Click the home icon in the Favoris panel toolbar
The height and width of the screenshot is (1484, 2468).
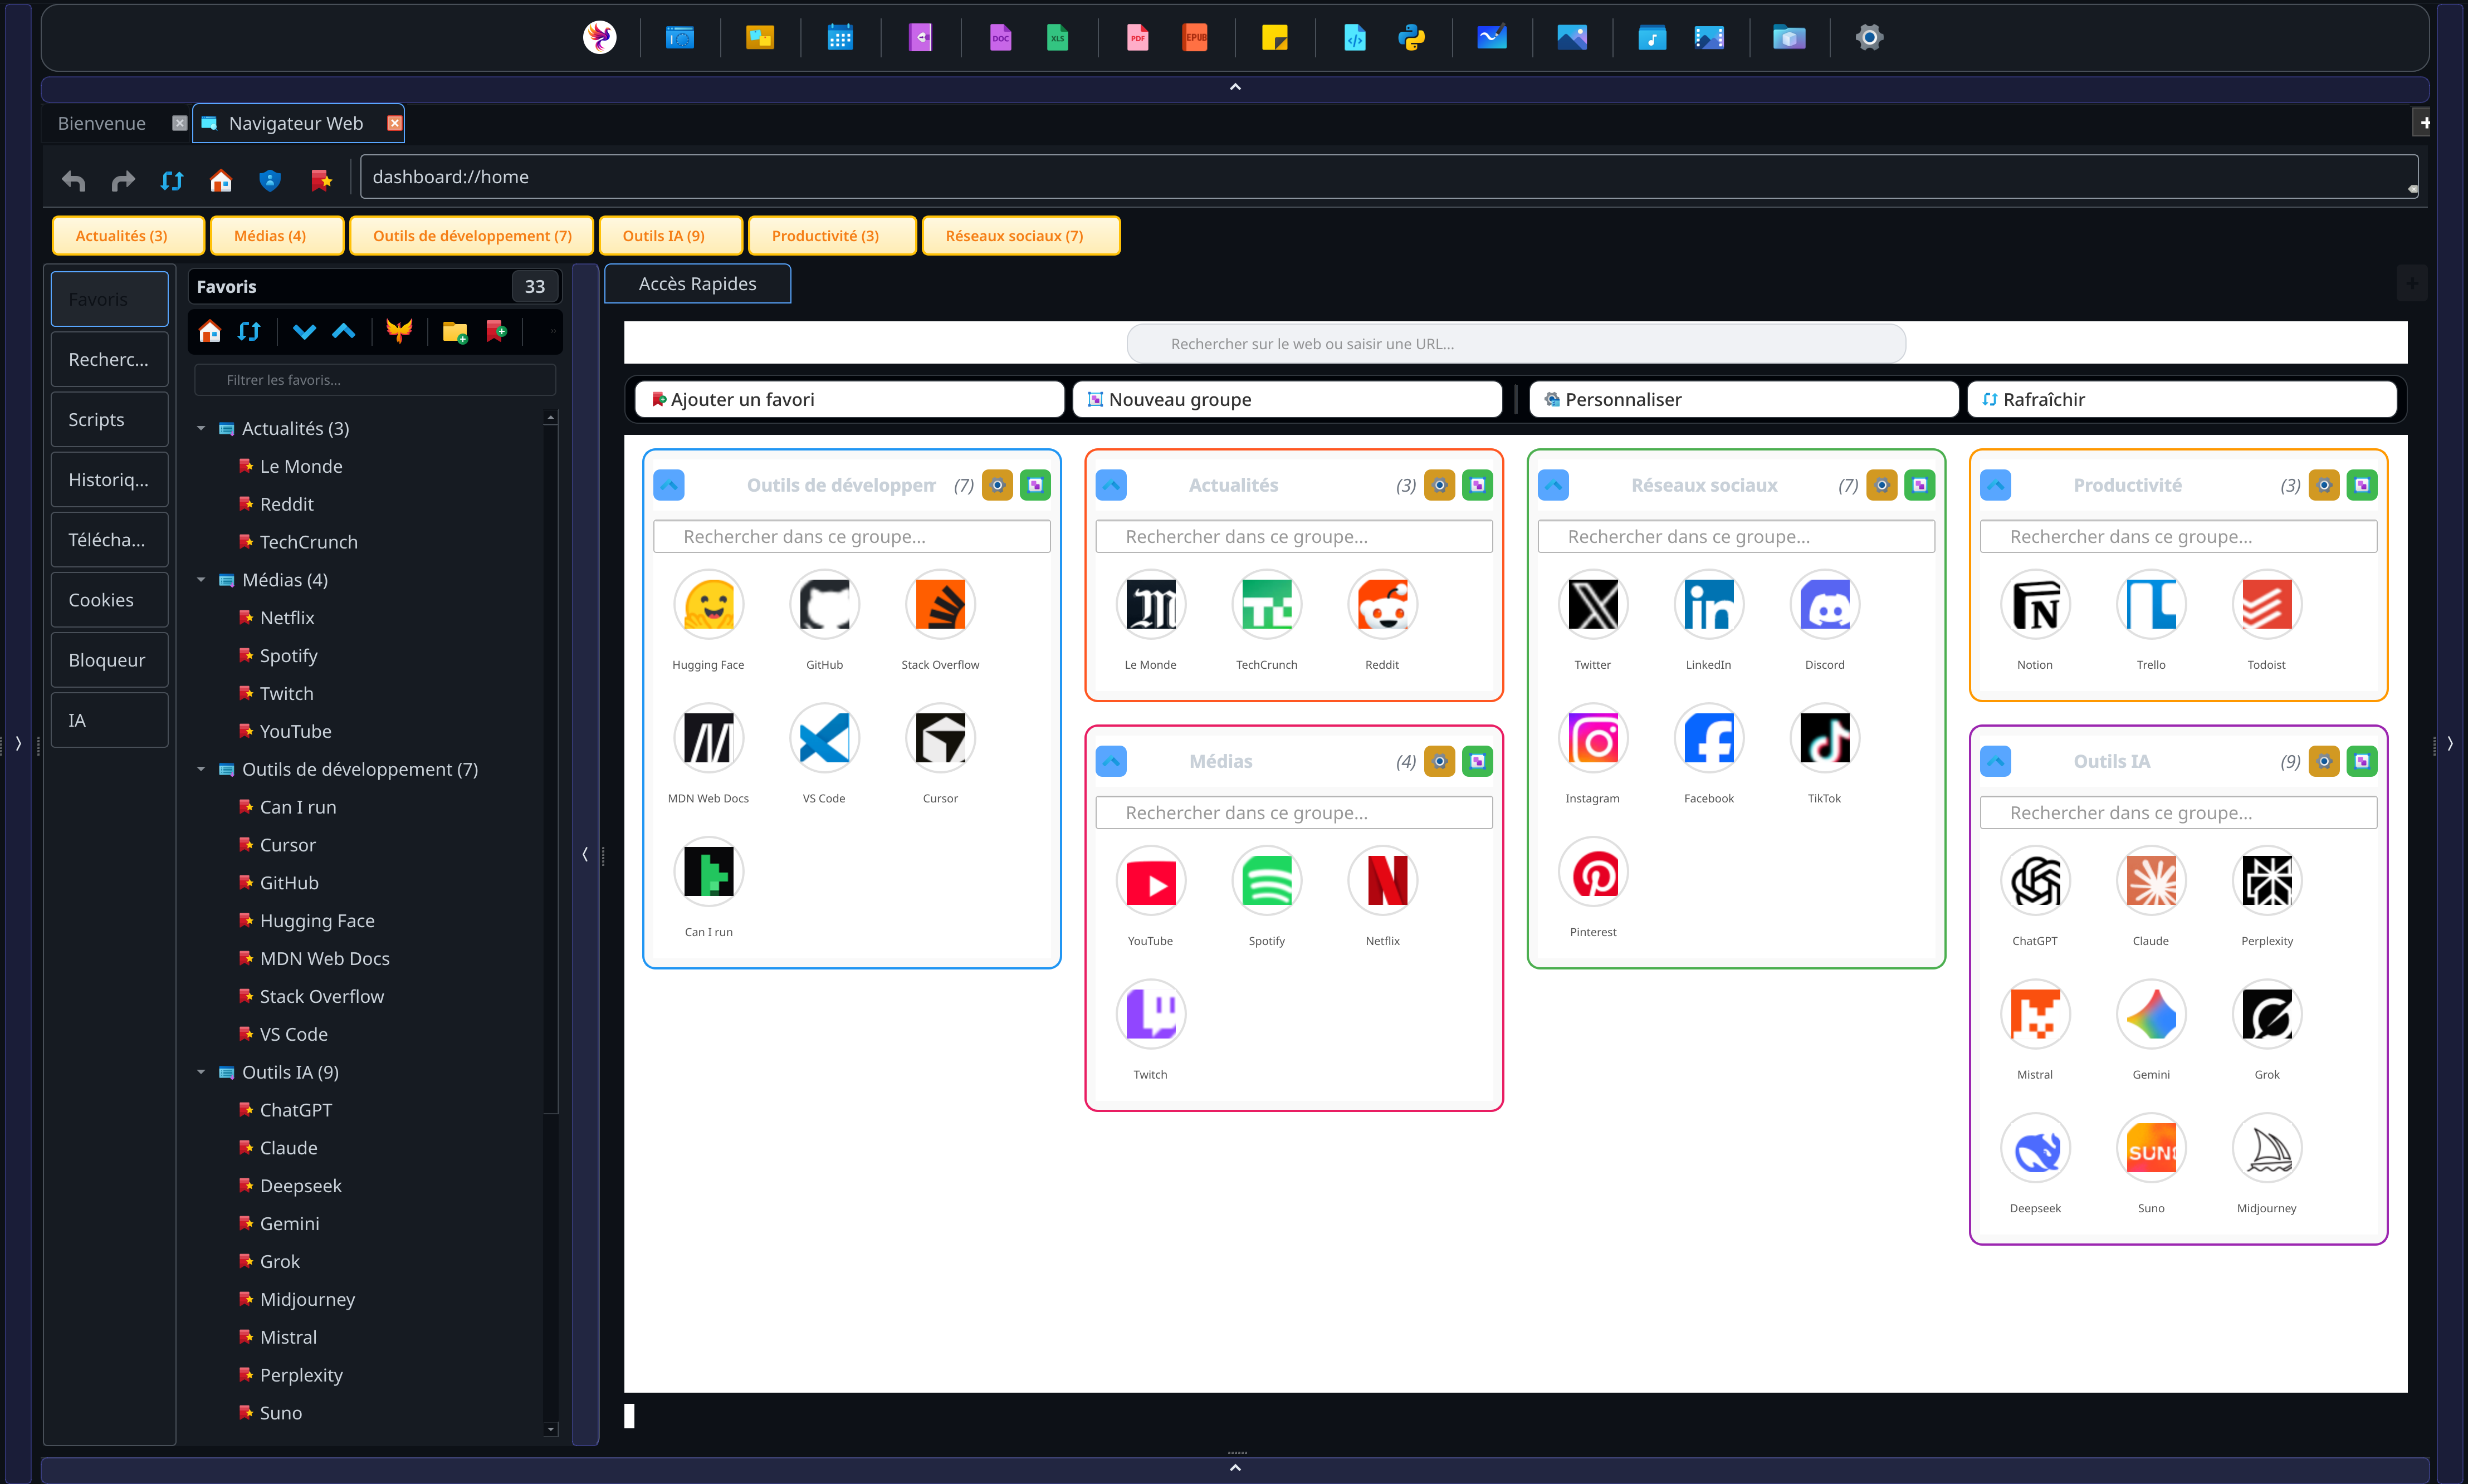tap(210, 332)
